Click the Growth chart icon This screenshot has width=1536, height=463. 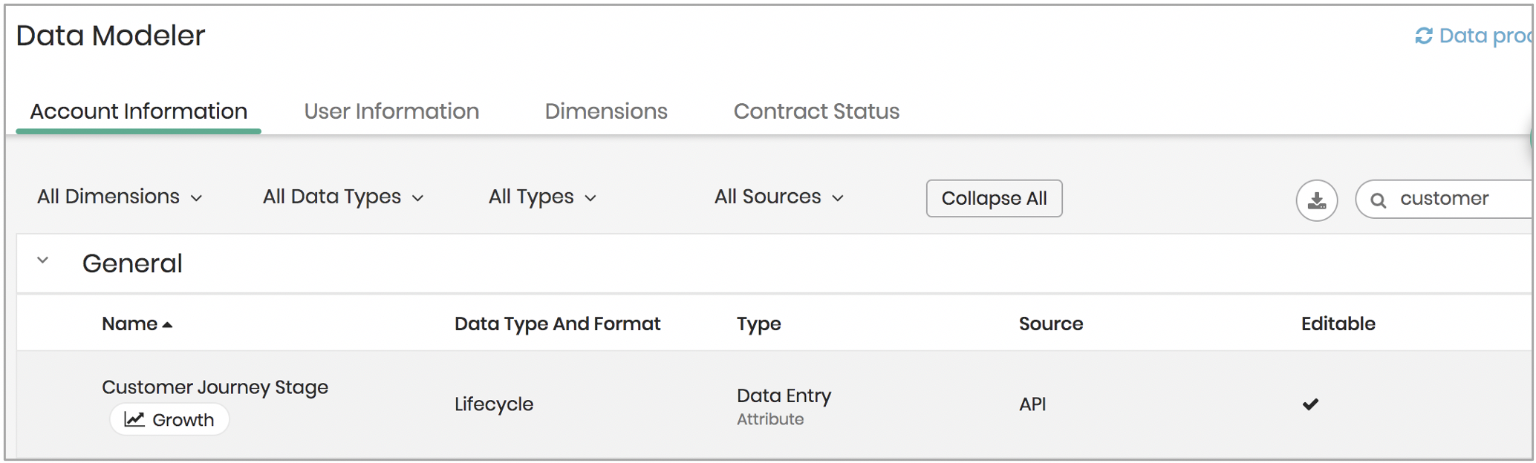pyautogui.click(x=134, y=419)
